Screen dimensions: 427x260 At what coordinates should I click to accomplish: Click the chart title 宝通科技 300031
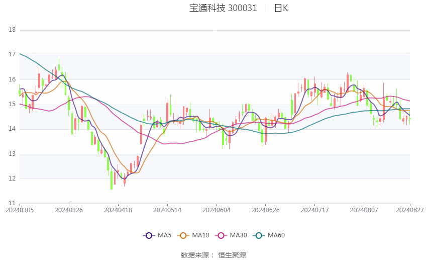coord(223,8)
